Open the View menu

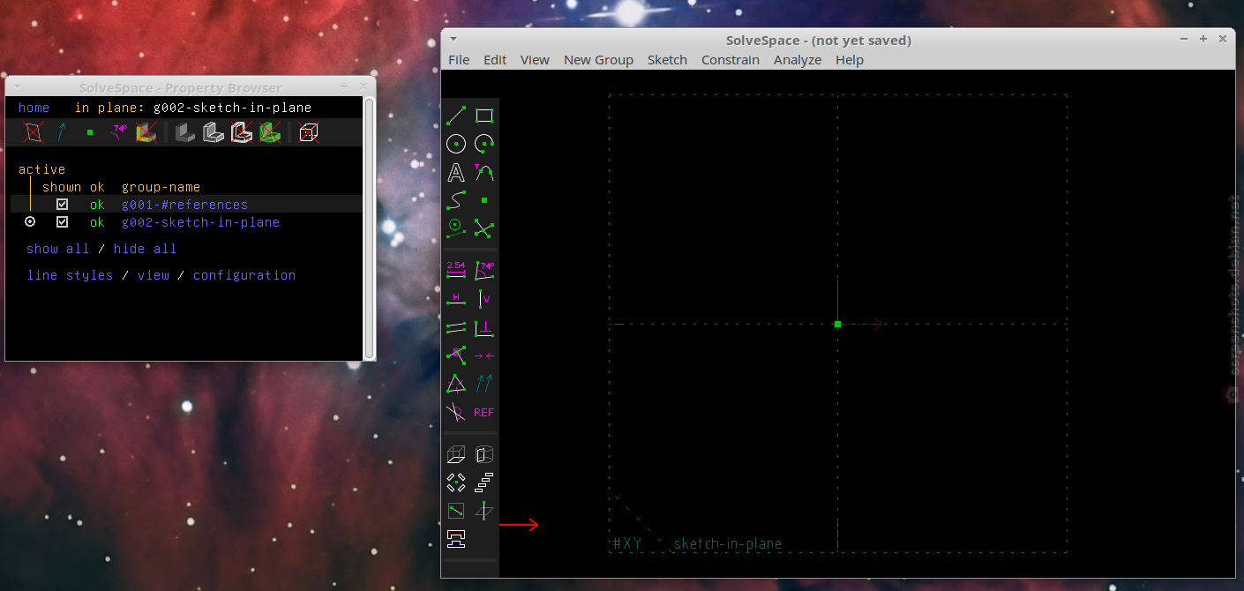pos(535,60)
